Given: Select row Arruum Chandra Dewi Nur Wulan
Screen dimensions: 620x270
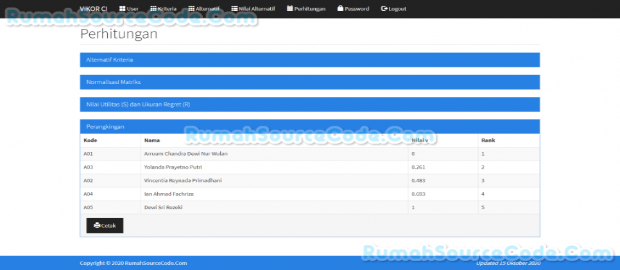Looking at the screenshot, I should [x=185, y=154].
